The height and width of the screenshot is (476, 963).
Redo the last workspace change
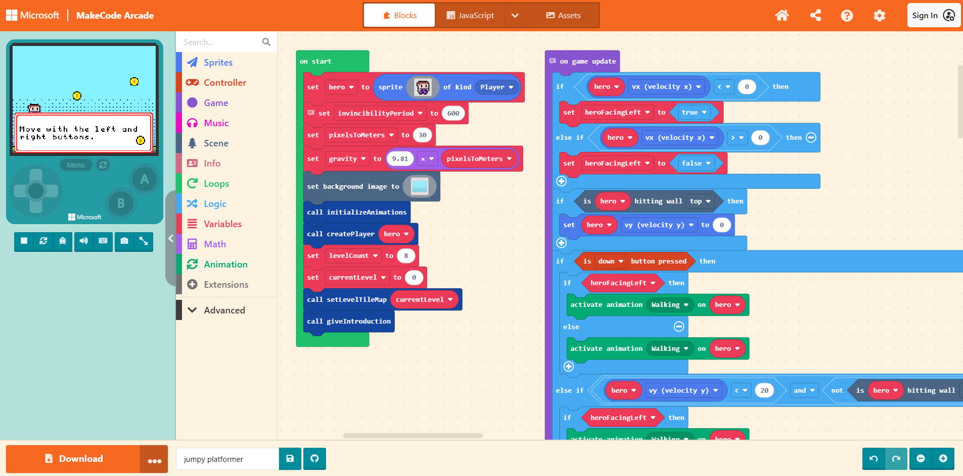896,459
